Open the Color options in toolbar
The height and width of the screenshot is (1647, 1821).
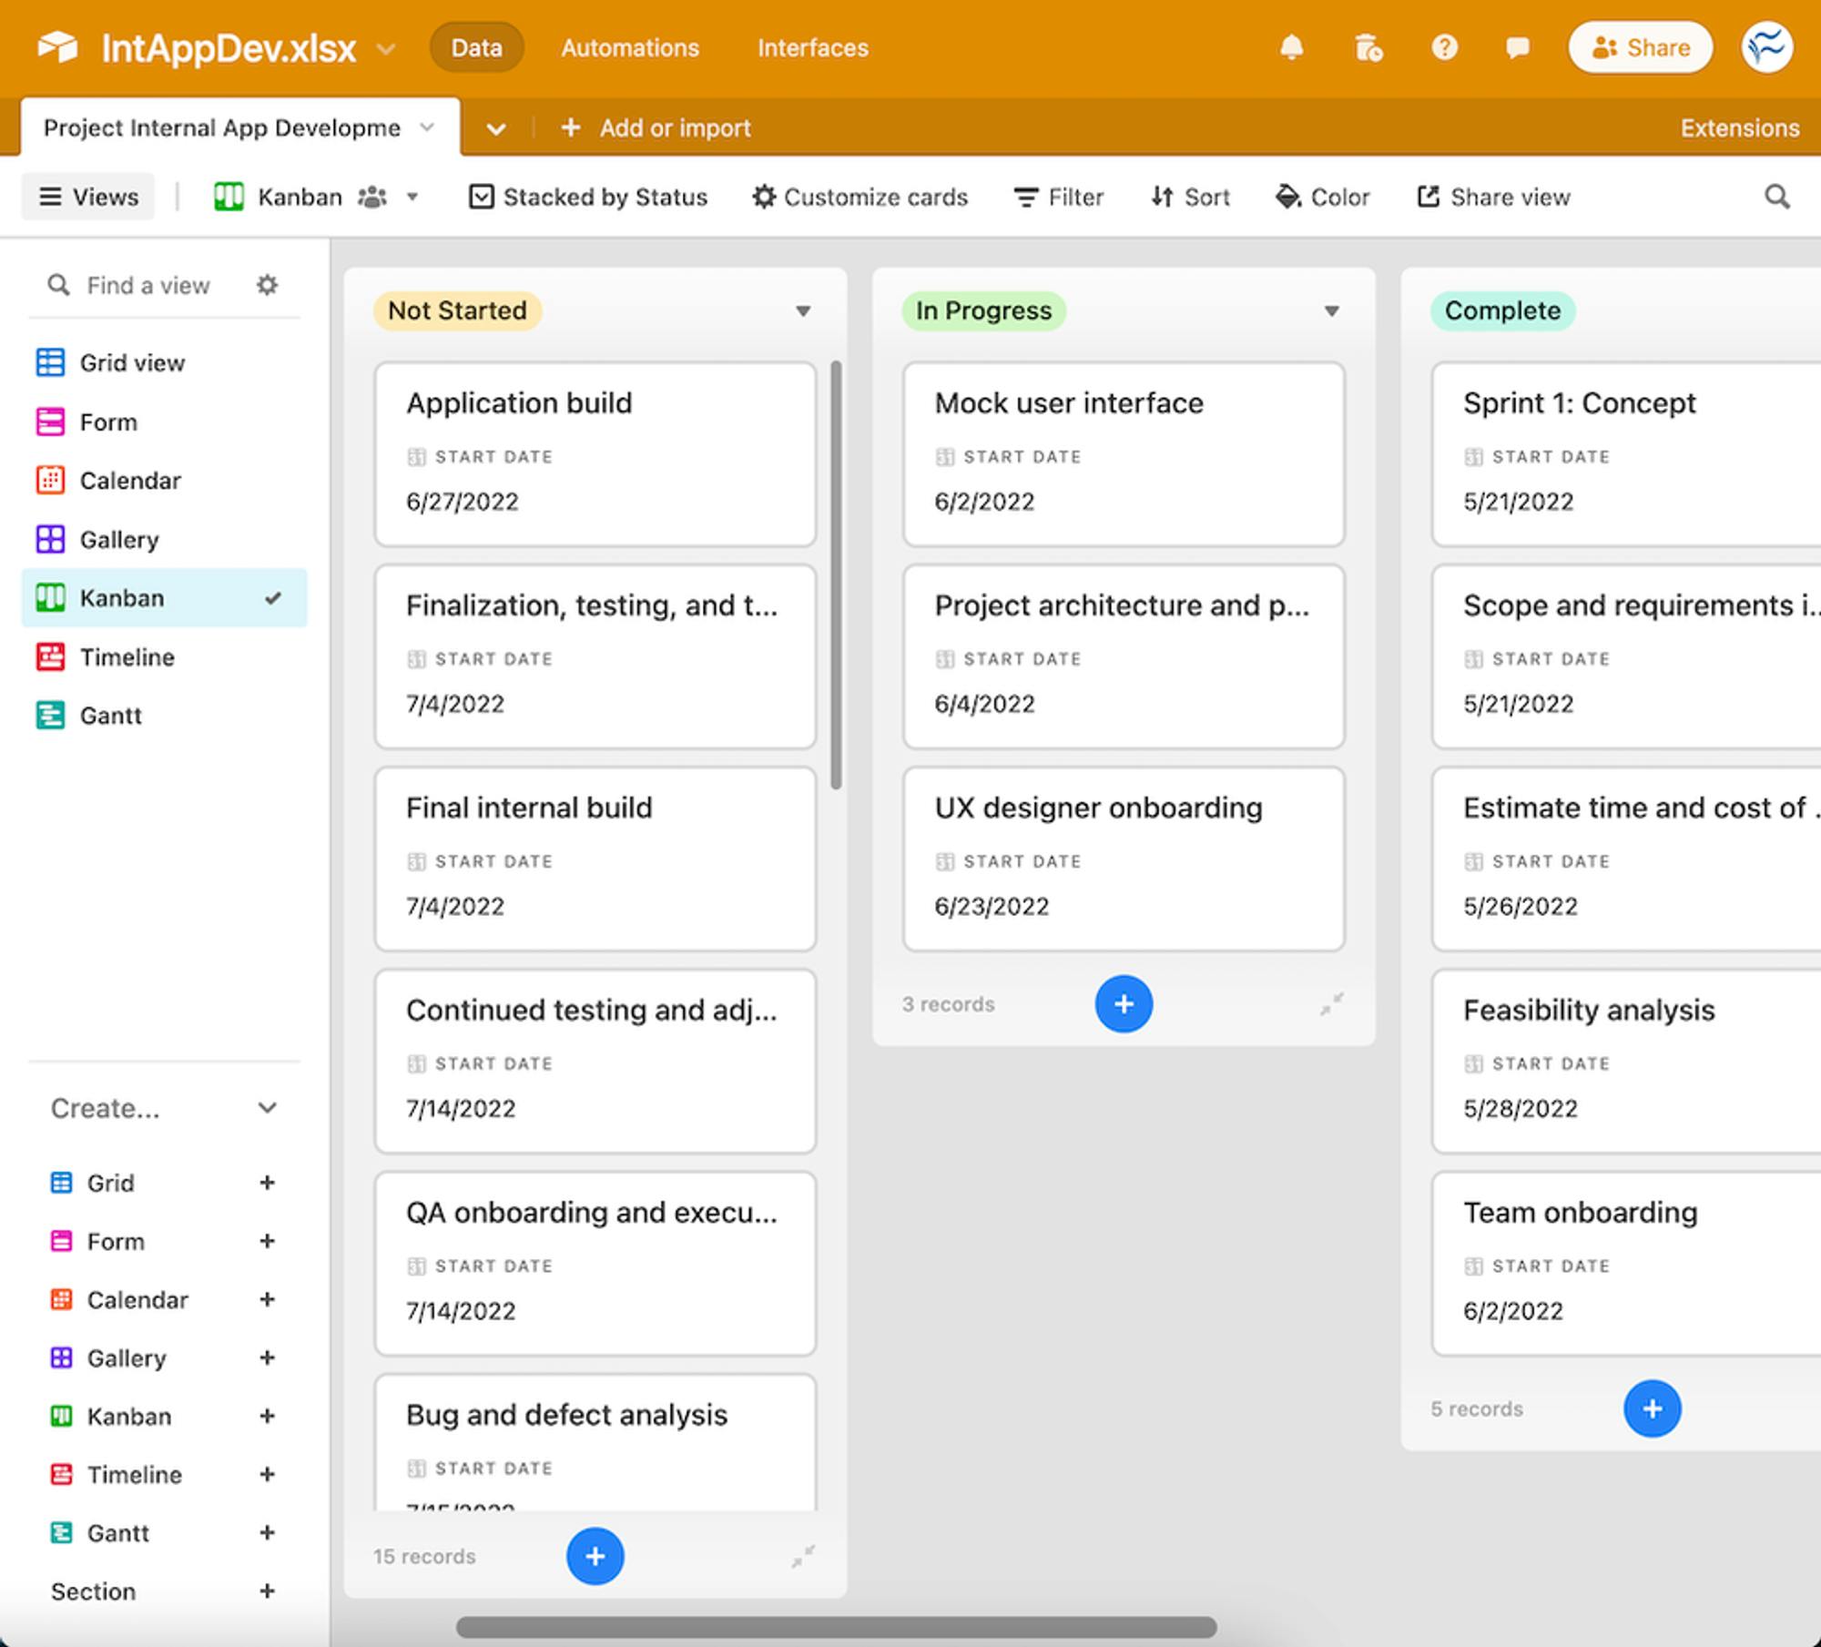point(1323,197)
